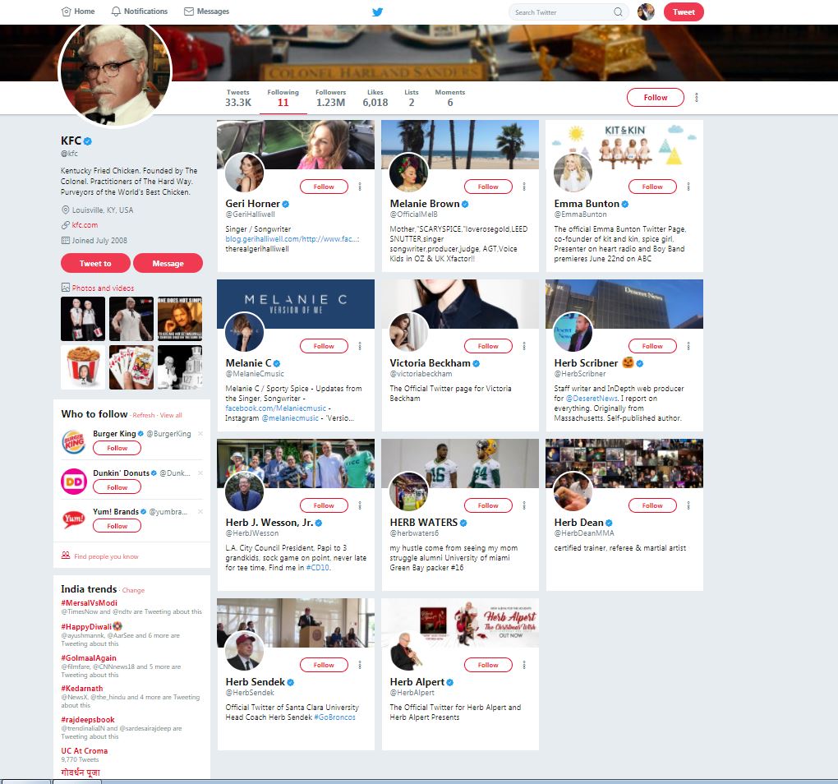Follow HERB WATERS
The height and width of the screenshot is (784, 838).
(x=488, y=505)
